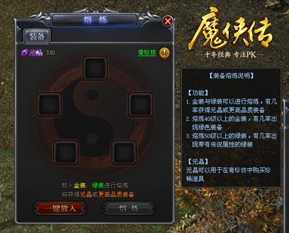Select the left middle equipment slot
The width and height of the screenshot is (289, 233).
pos(49,105)
